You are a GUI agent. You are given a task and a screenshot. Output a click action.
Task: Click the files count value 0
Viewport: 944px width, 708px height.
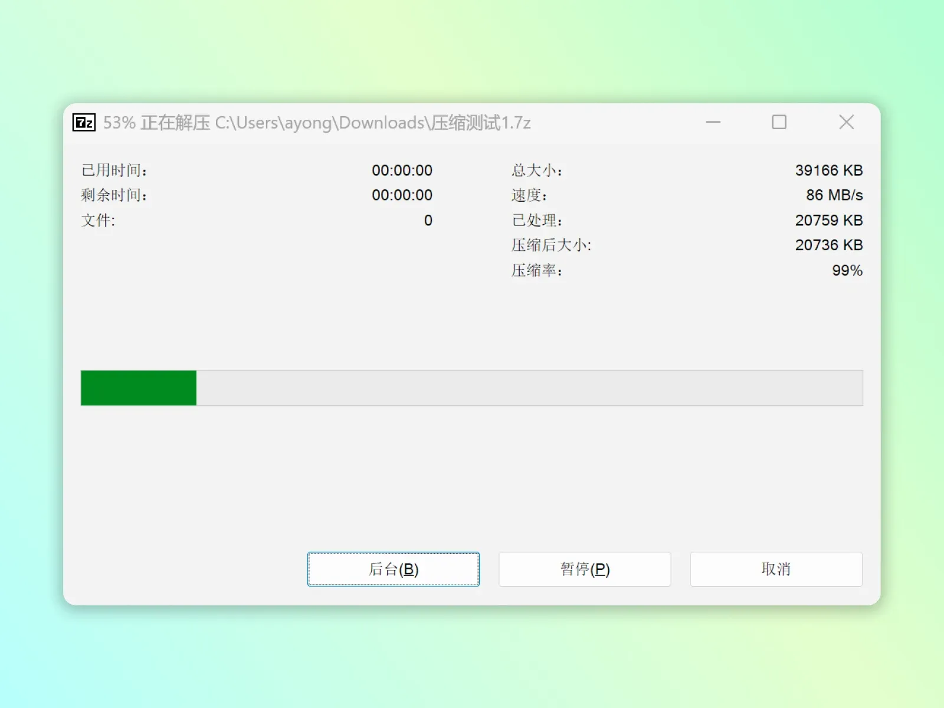(x=428, y=221)
